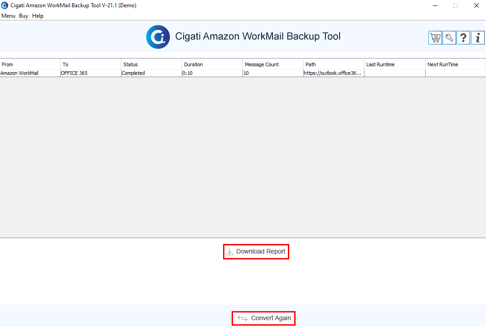
Task: Open the key activation icon
Action: tap(449, 38)
